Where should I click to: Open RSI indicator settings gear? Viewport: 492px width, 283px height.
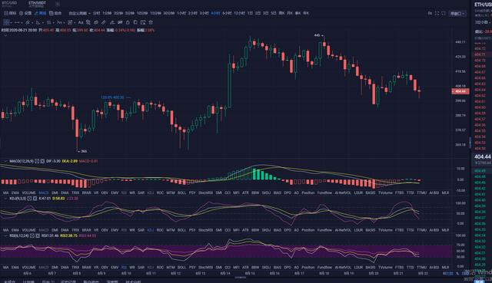coord(32,235)
